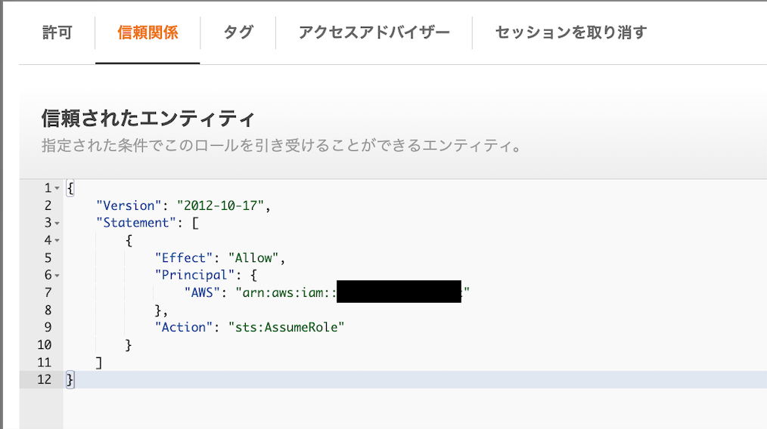Open the タグ tab
767x429 pixels.
click(238, 32)
